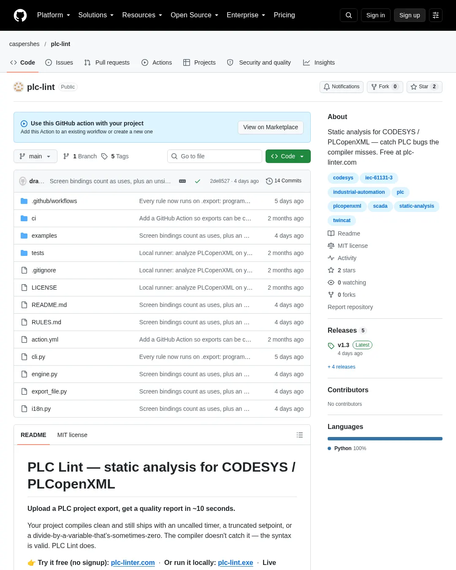
Task: Switch to the Actions tab
Action: (157, 62)
